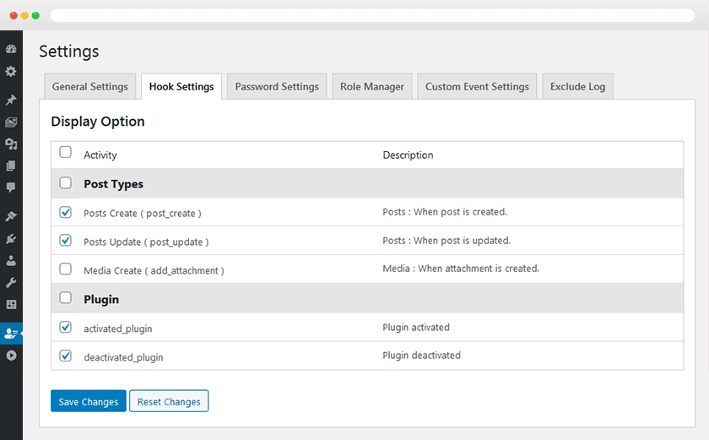The width and height of the screenshot is (709, 440).
Task: Click the play circle icon in sidebar
Action: point(11,356)
